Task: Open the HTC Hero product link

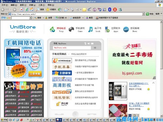Action: pyautogui.click(x=139, y=85)
